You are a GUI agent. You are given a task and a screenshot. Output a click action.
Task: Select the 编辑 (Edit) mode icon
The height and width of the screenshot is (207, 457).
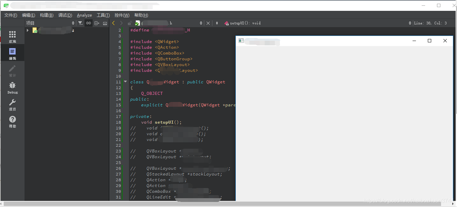[x=12, y=53]
